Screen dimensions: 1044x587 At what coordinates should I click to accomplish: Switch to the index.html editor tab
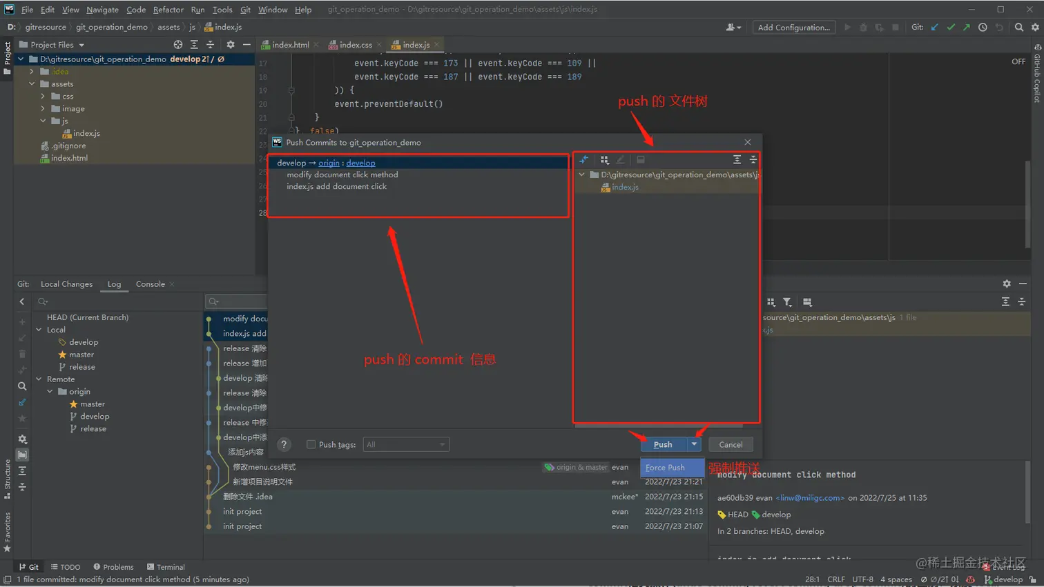coord(290,45)
